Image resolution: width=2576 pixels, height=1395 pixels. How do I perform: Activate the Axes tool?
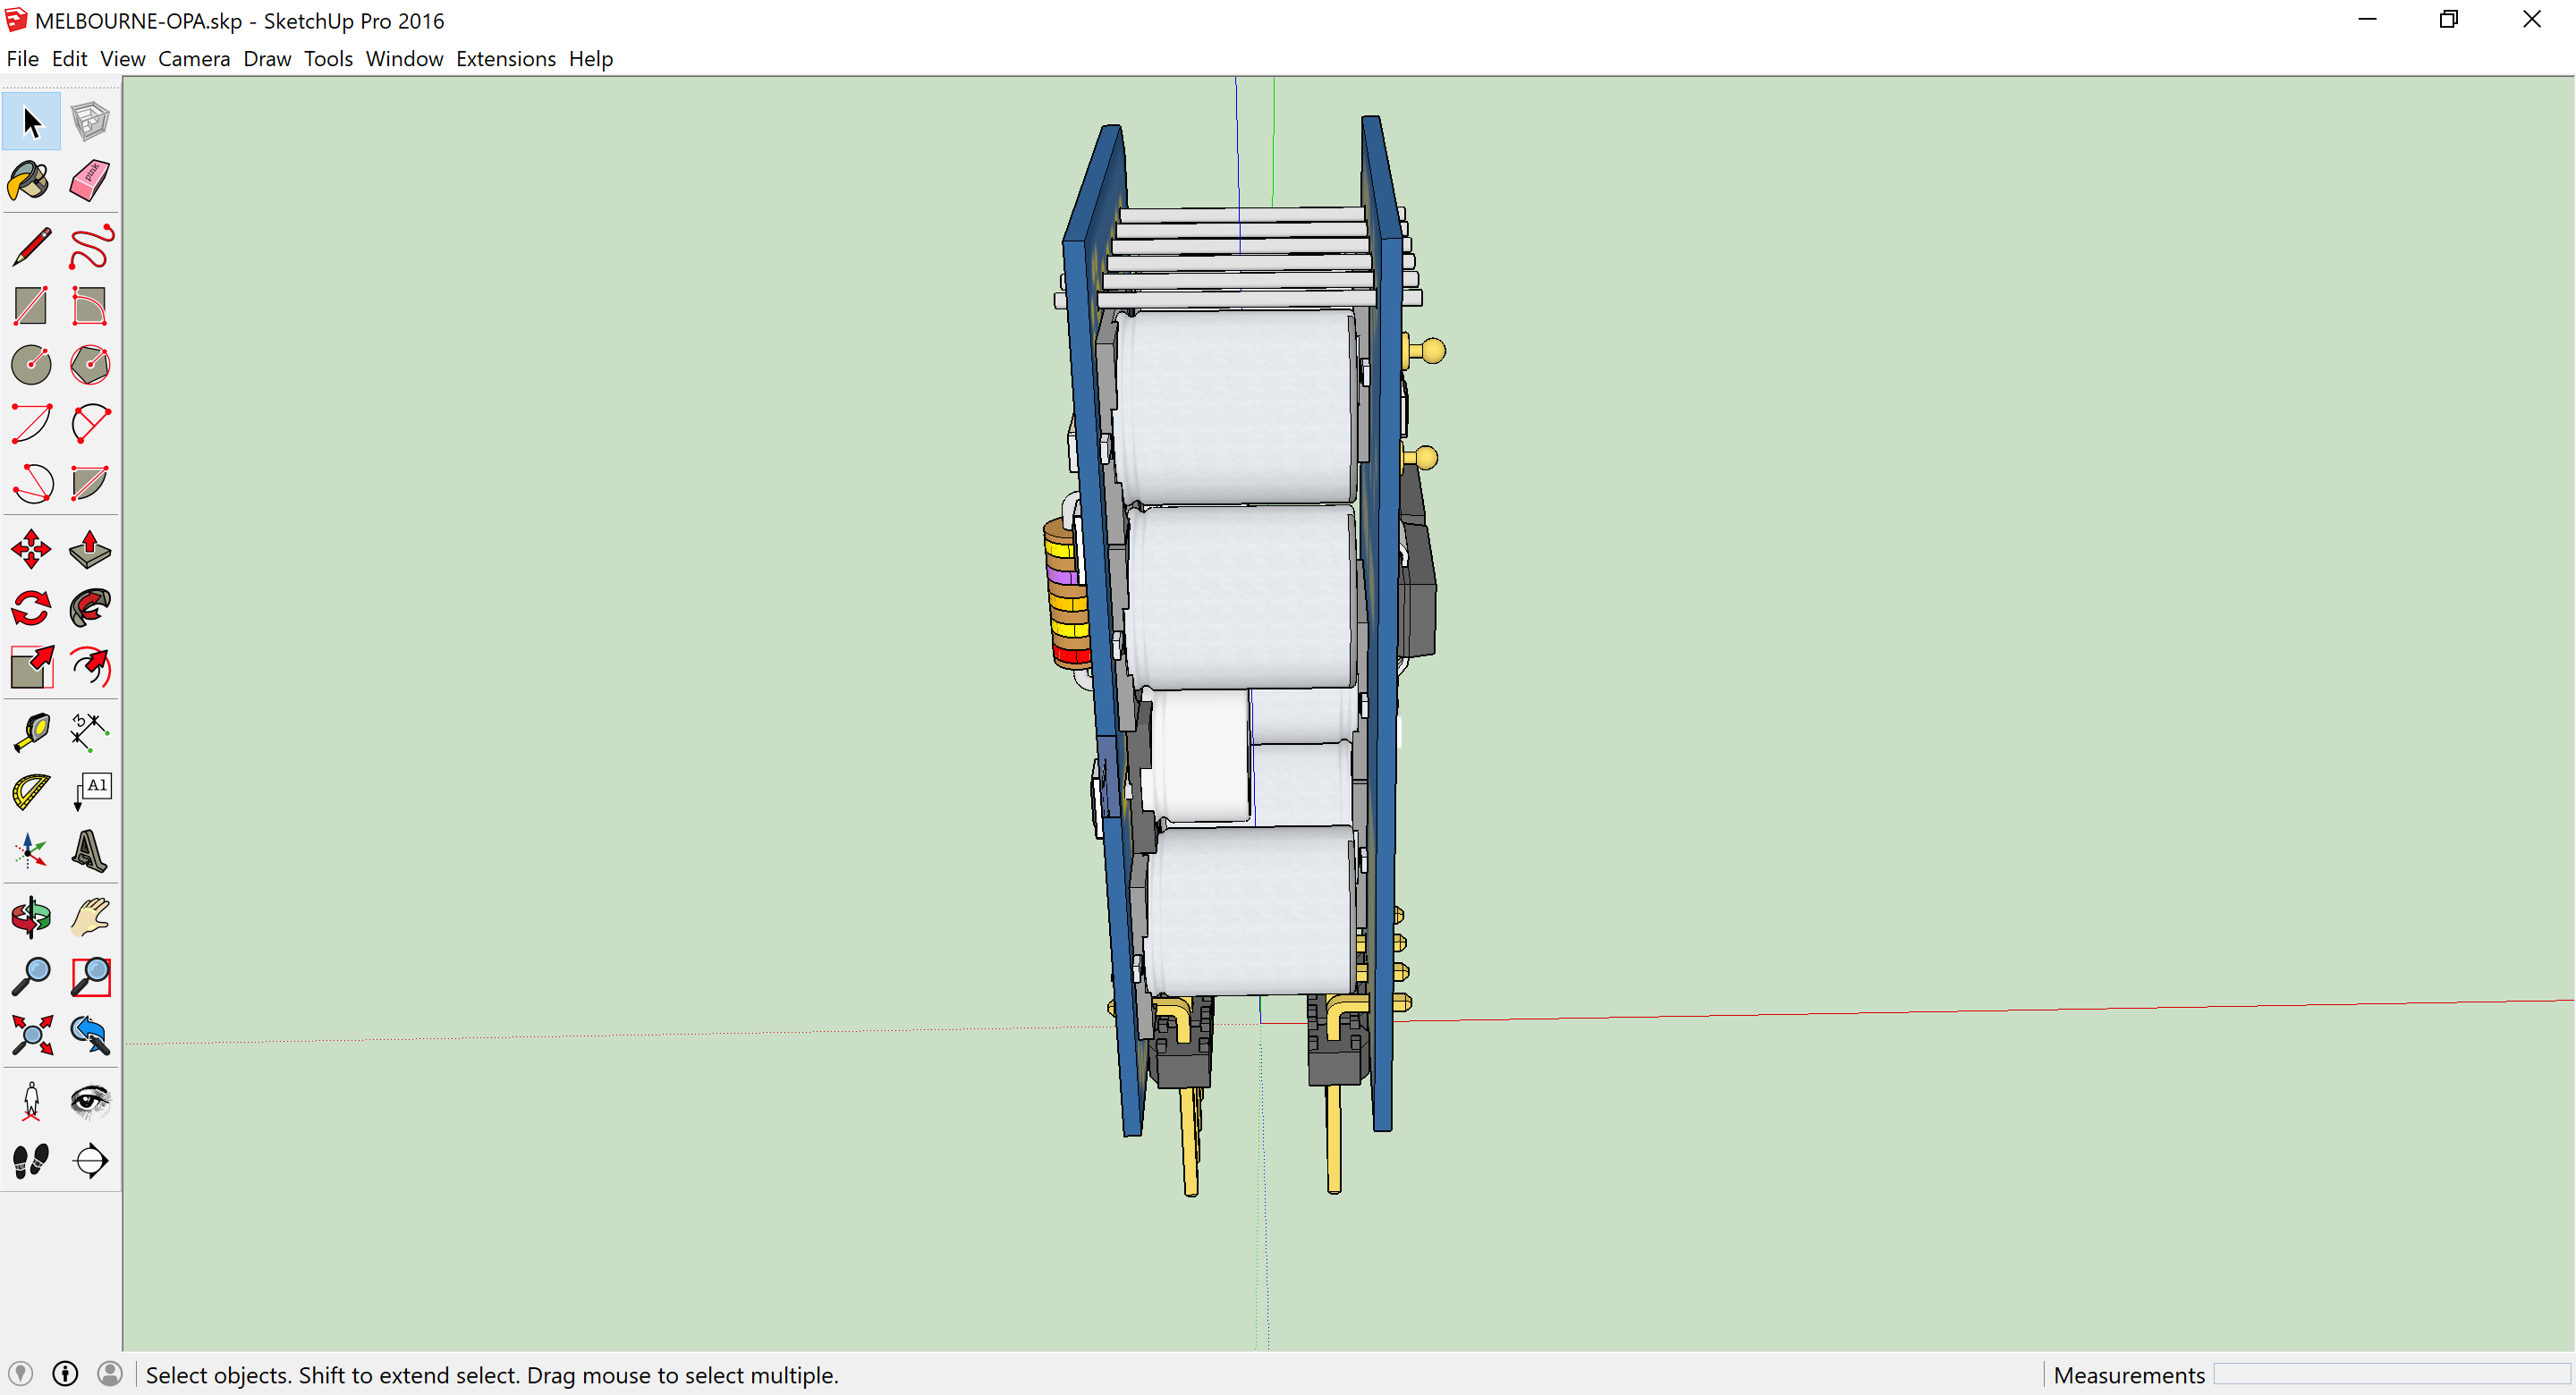pos(31,851)
